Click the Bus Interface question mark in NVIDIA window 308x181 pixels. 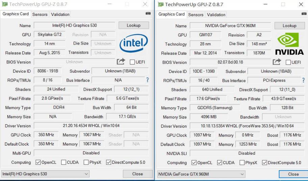pyautogui.click(x=304, y=80)
